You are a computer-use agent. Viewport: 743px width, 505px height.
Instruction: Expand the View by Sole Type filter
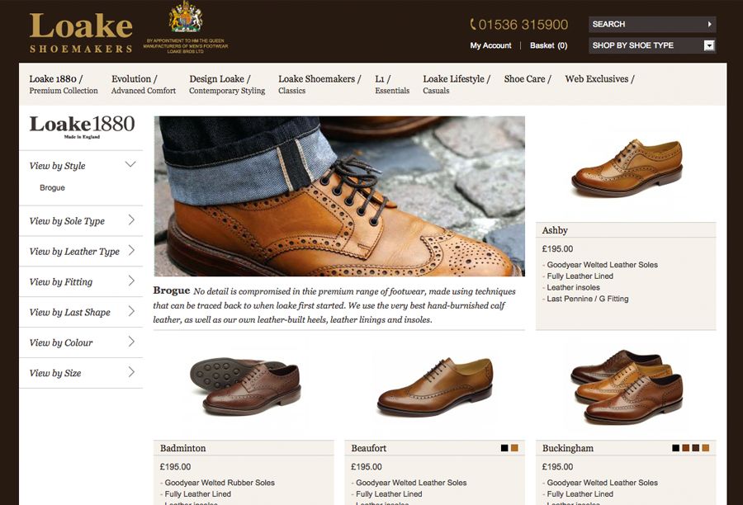pyautogui.click(x=81, y=221)
